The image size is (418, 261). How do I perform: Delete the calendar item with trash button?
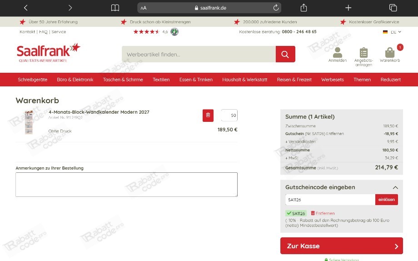208,115
